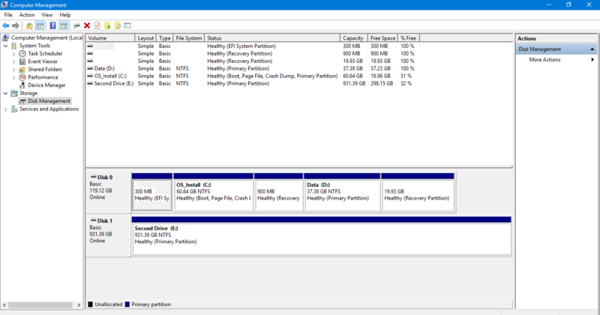Screen dimensions: 600x315
Task: Click the tree scrollbar right arrow
Action: (x=79, y=305)
